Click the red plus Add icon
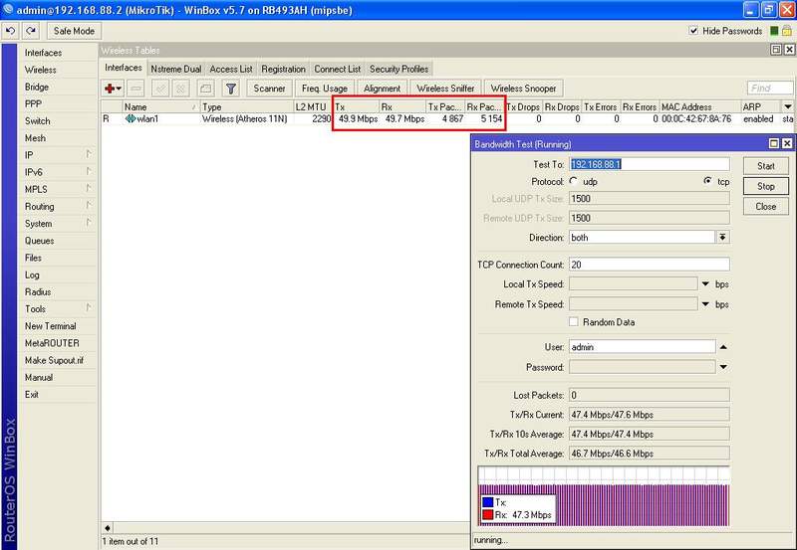The image size is (797, 550). (113, 89)
